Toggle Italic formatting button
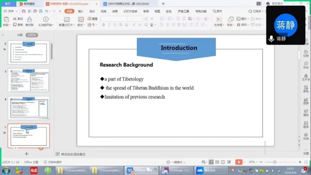This screenshot has width=311, height=175. 109,25
